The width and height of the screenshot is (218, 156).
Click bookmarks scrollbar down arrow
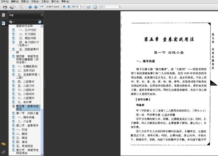pyautogui.click(x=42, y=154)
